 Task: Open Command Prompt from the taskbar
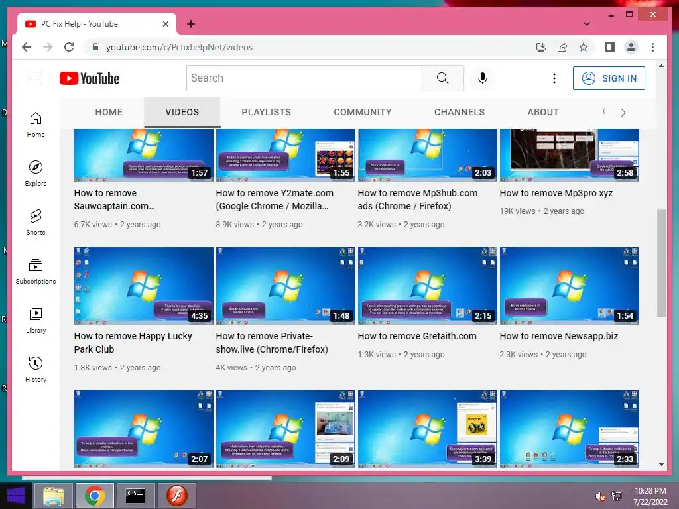coord(135,496)
